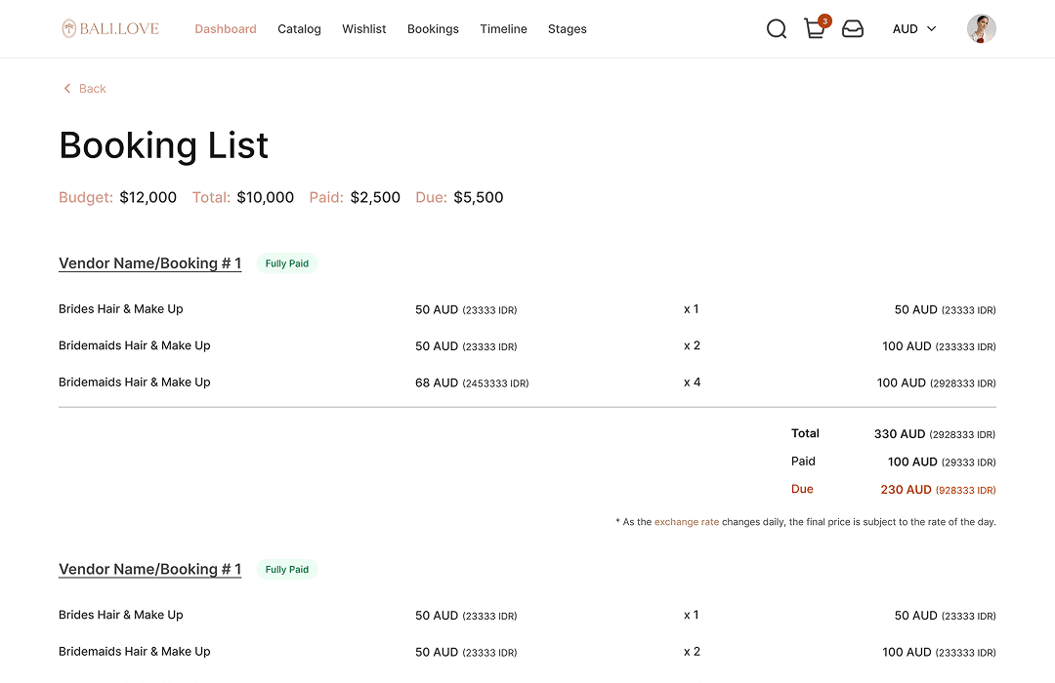Open the second Vendor Name/Booking # 1 link
The height and width of the screenshot is (683, 1055).
pyautogui.click(x=149, y=570)
